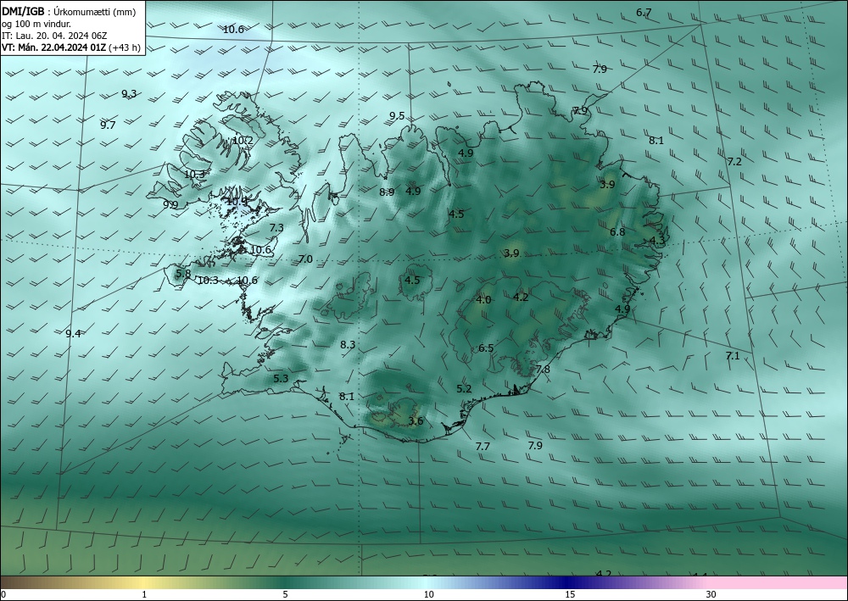Click the 'og 100 m vindur.' legend line
This screenshot has width=848, height=601.
36,24
